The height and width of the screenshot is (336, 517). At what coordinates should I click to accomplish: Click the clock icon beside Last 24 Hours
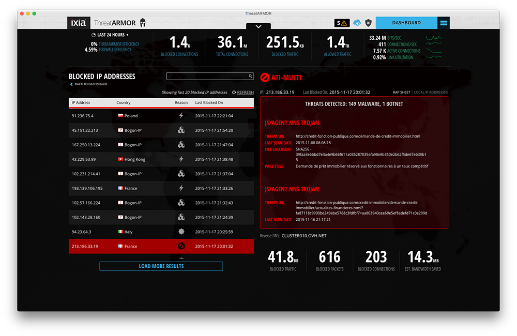94,35
